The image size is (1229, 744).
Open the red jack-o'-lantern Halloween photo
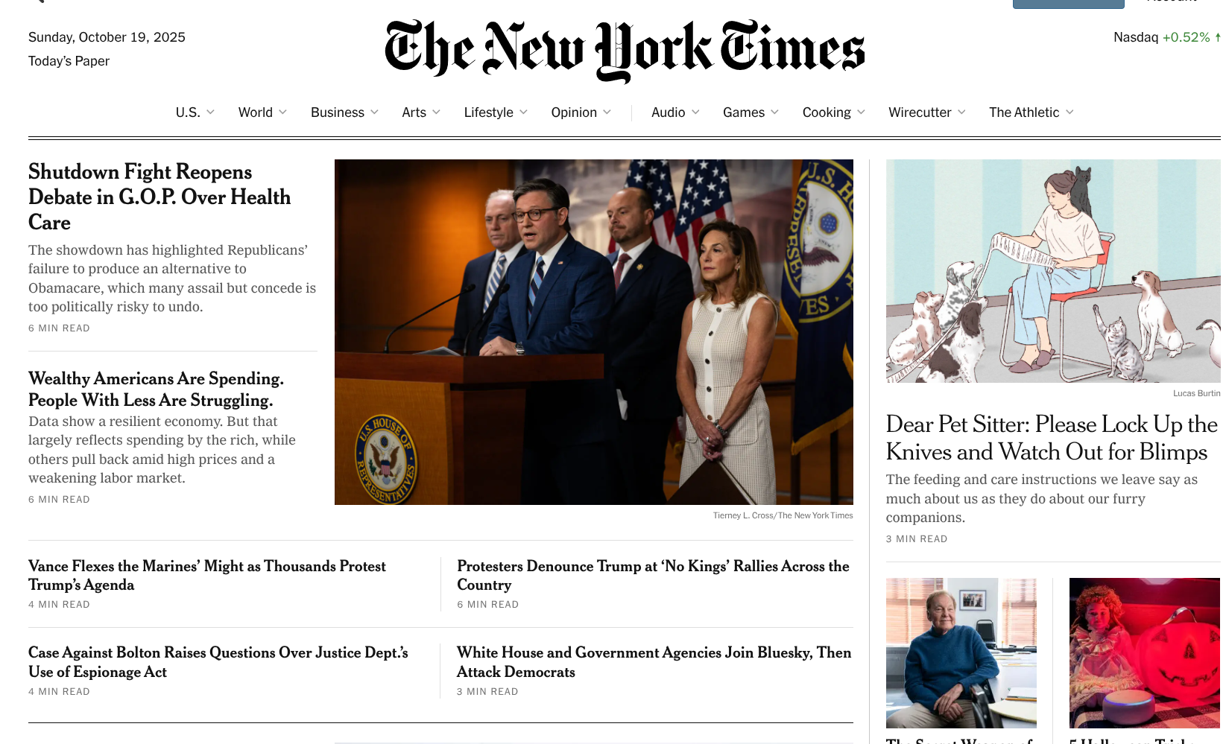tap(1145, 653)
